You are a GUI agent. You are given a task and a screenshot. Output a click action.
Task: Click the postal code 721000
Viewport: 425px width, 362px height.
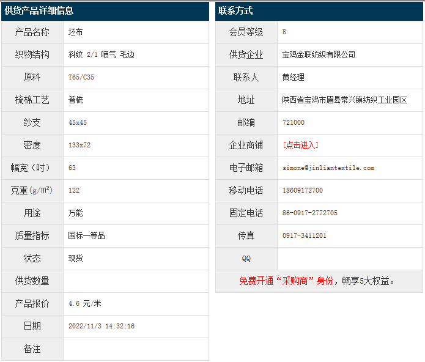[293, 122]
